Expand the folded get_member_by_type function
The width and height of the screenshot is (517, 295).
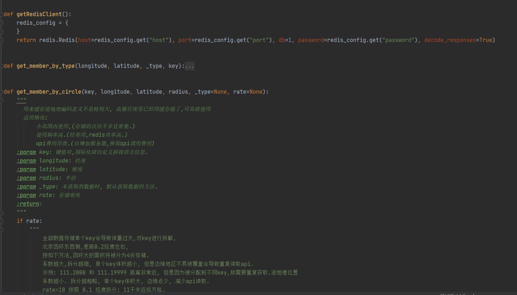pos(2,66)
